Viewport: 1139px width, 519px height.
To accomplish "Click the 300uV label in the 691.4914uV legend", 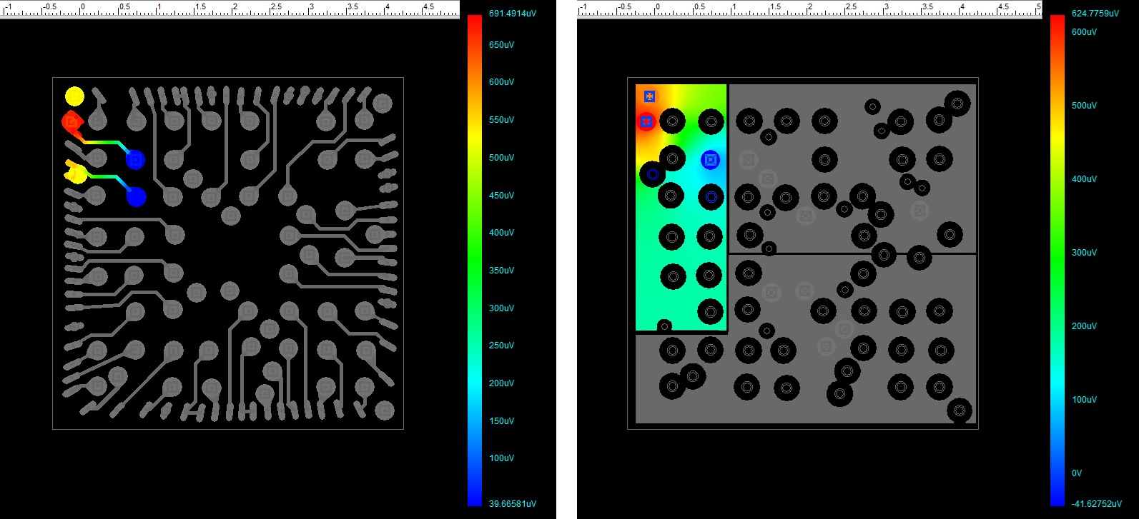I will point(501,308).
